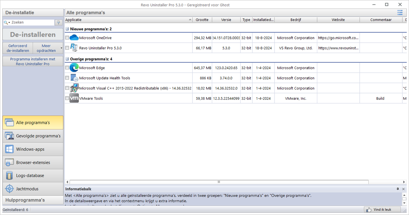Click the 123.0.2420.65 version cell
Viewport: 409px width, 215px height.
coord(226,68)
